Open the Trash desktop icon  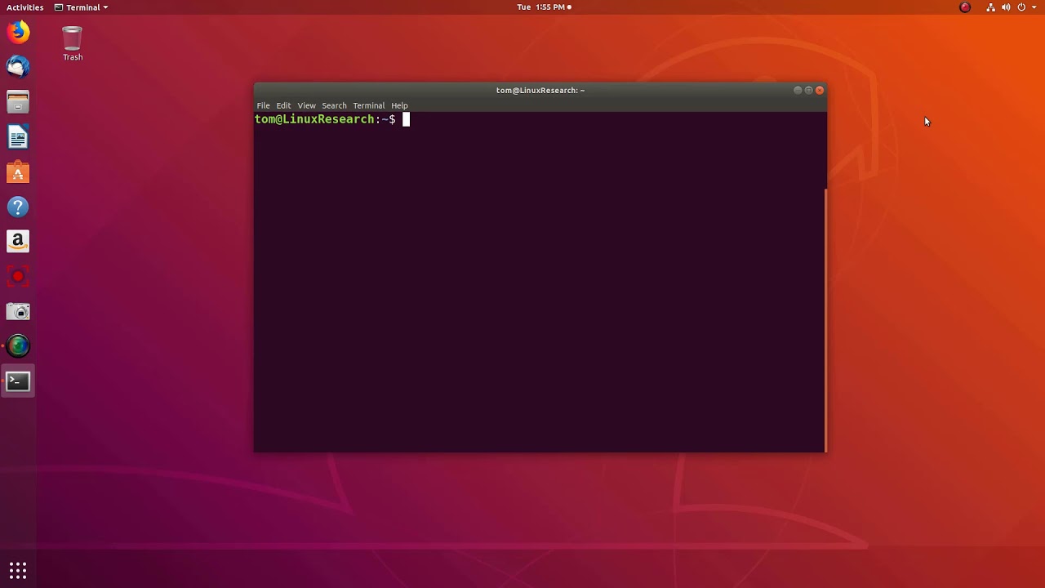click(x=73, y=43)
